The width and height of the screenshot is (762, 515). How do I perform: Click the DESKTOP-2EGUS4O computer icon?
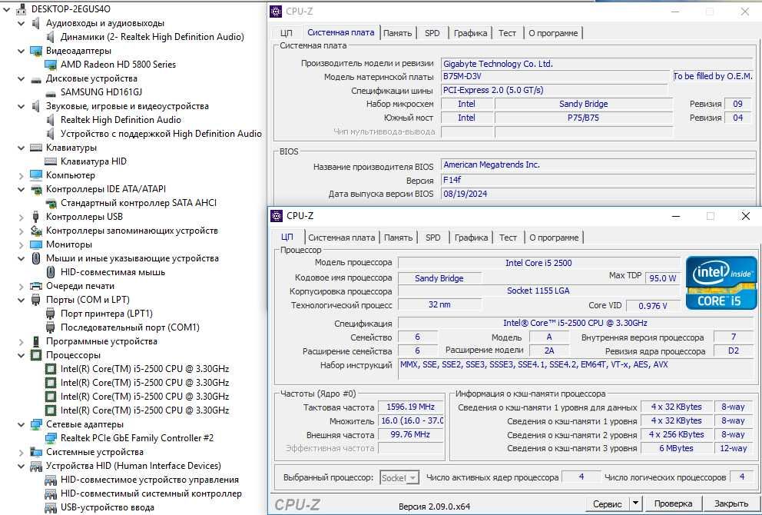[x=21, y=8]
